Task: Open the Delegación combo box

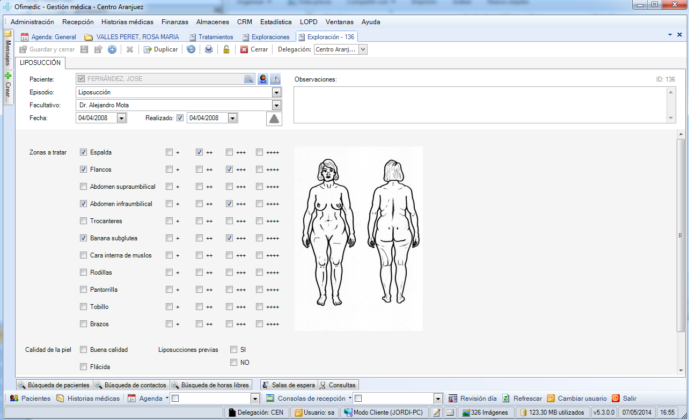Action: click(363, 49)
